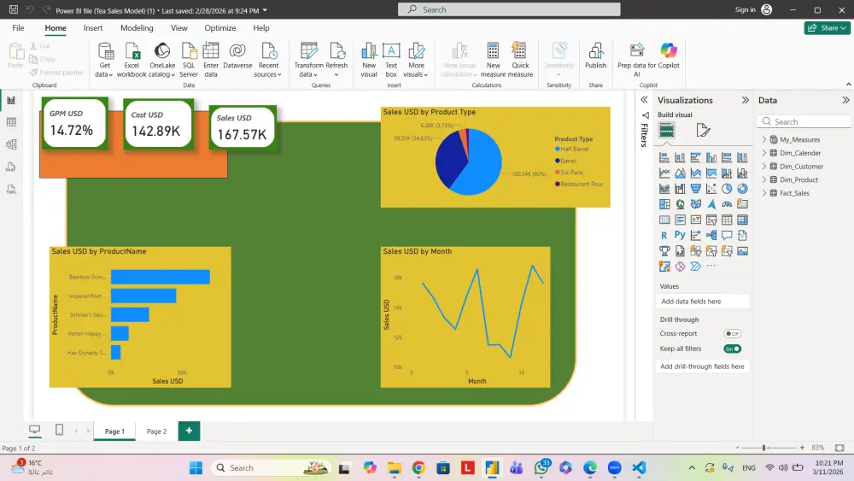The height and width of the screenshot is (481, 854).
Task: Switch to mobile layout icon
Action: tap(60, 431)
